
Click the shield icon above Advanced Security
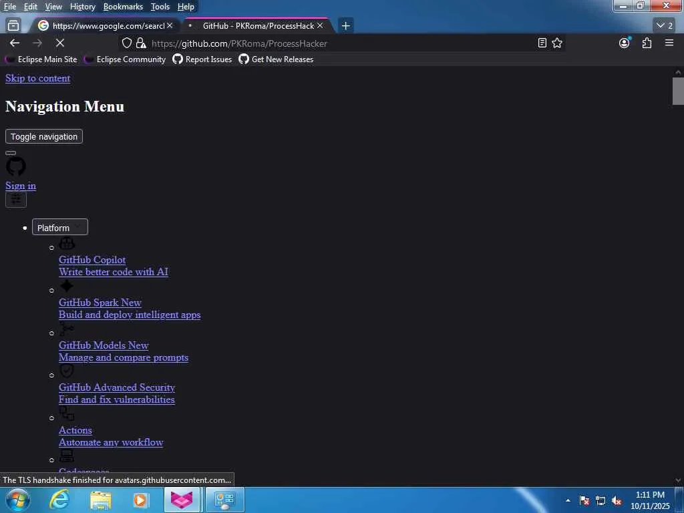point(67,371)
